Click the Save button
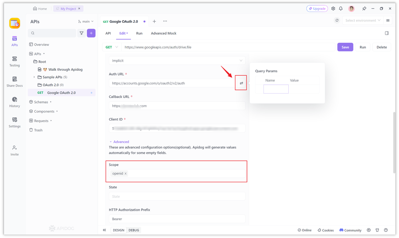399x238 pixels. click(x=345, y=47)
